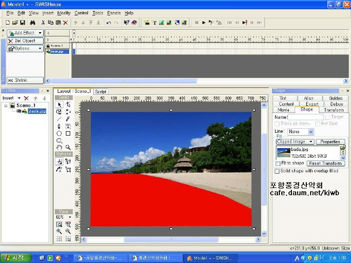Enable Solid shape with overlap filled checkbox
Screen dimensions: 351x263
tap(277, 171)
